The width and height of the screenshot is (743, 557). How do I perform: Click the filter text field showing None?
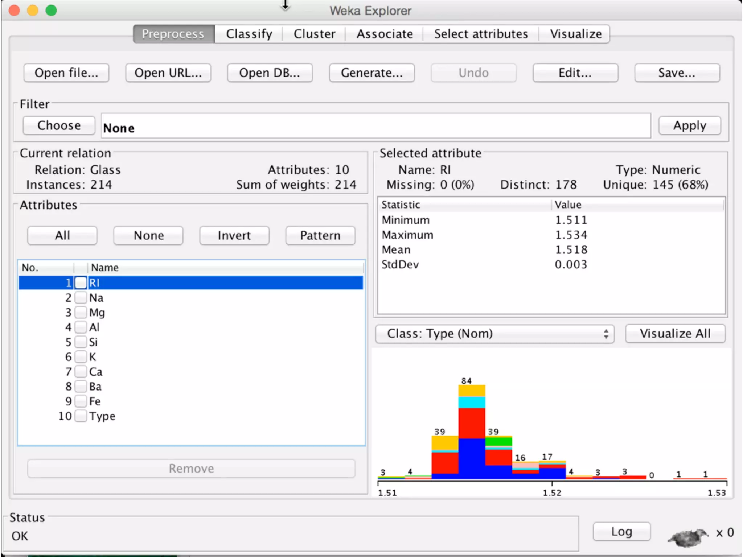(x=375, y=127)
